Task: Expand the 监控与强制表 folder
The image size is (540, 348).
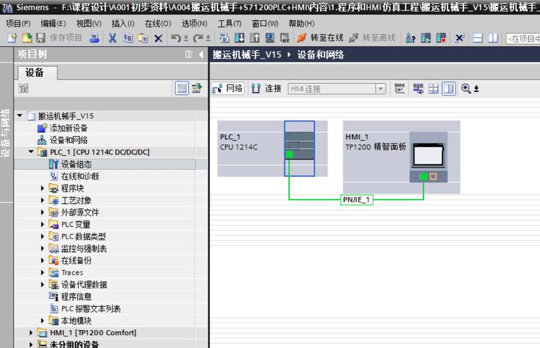Action: 43,248
